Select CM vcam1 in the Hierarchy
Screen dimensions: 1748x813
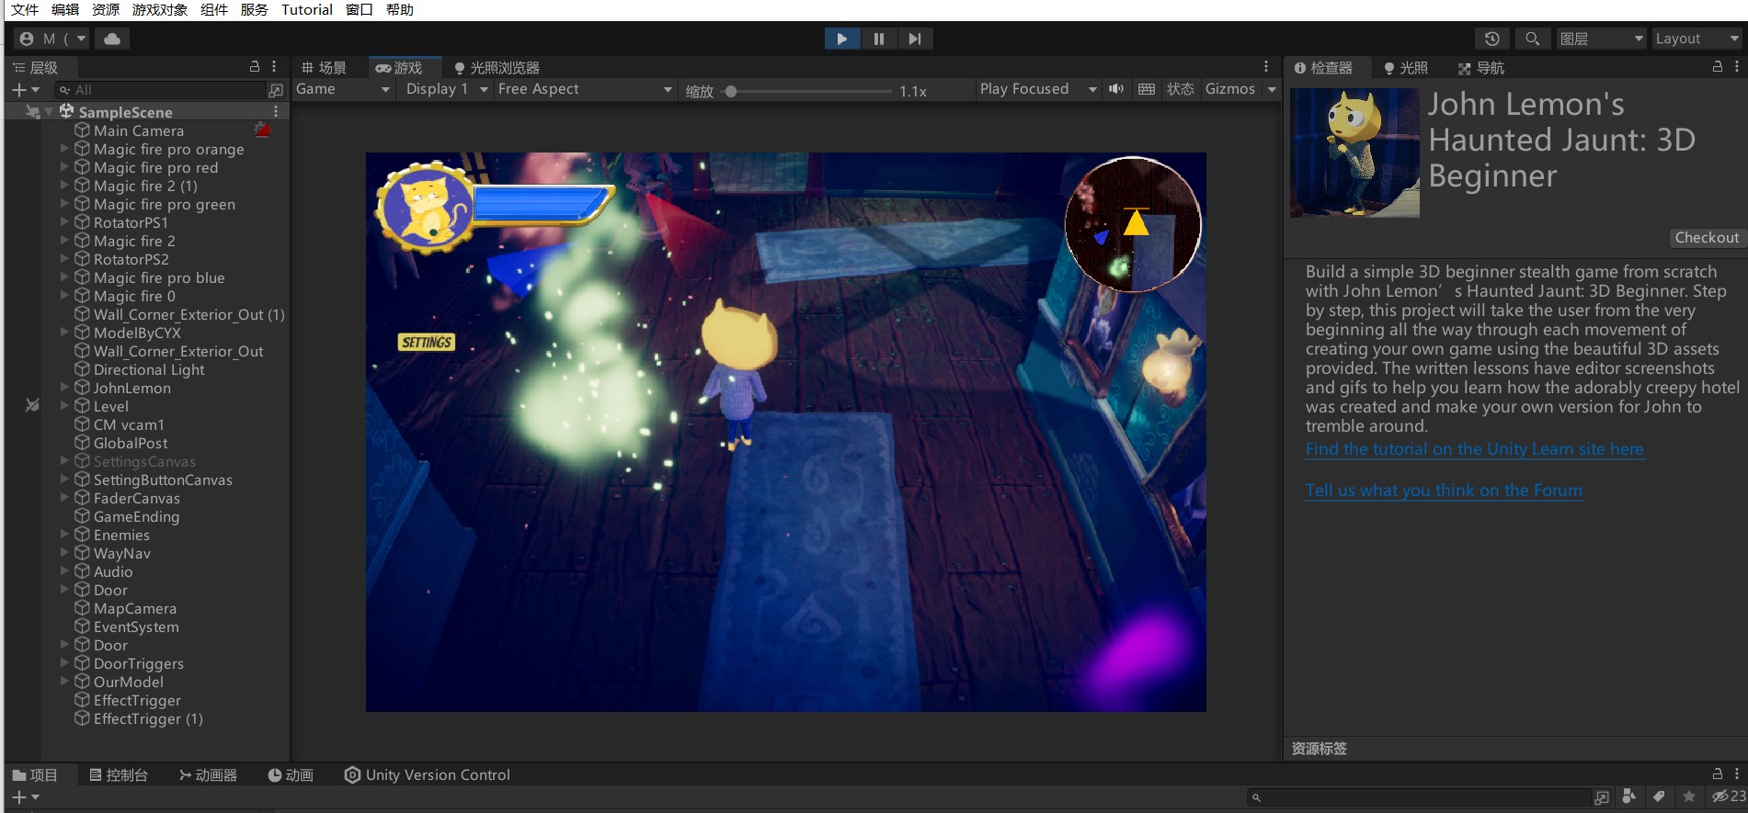[x=128, y=424]
